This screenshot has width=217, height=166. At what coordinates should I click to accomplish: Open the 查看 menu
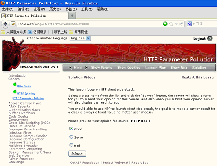coord(39,9)
